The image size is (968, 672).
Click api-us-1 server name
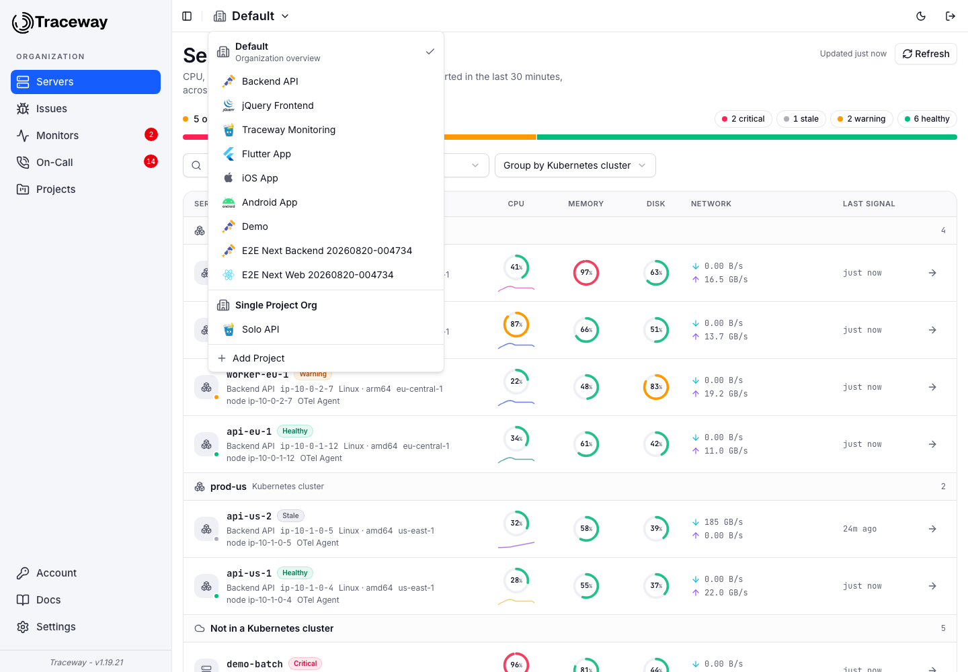[249, 573]
